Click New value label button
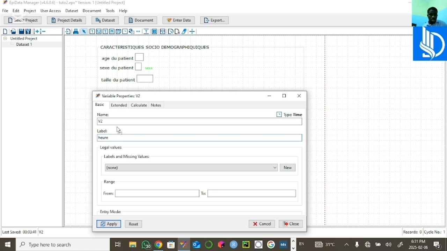Image resolution: width=447 pixels, height=251 pixels. (x=287, y=168)
